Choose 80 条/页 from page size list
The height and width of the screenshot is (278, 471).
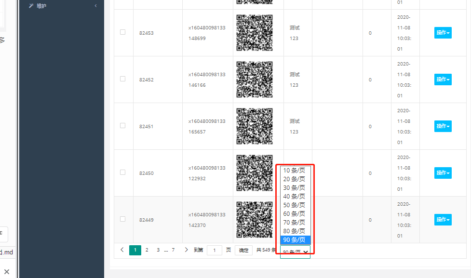tap(295, 231)
